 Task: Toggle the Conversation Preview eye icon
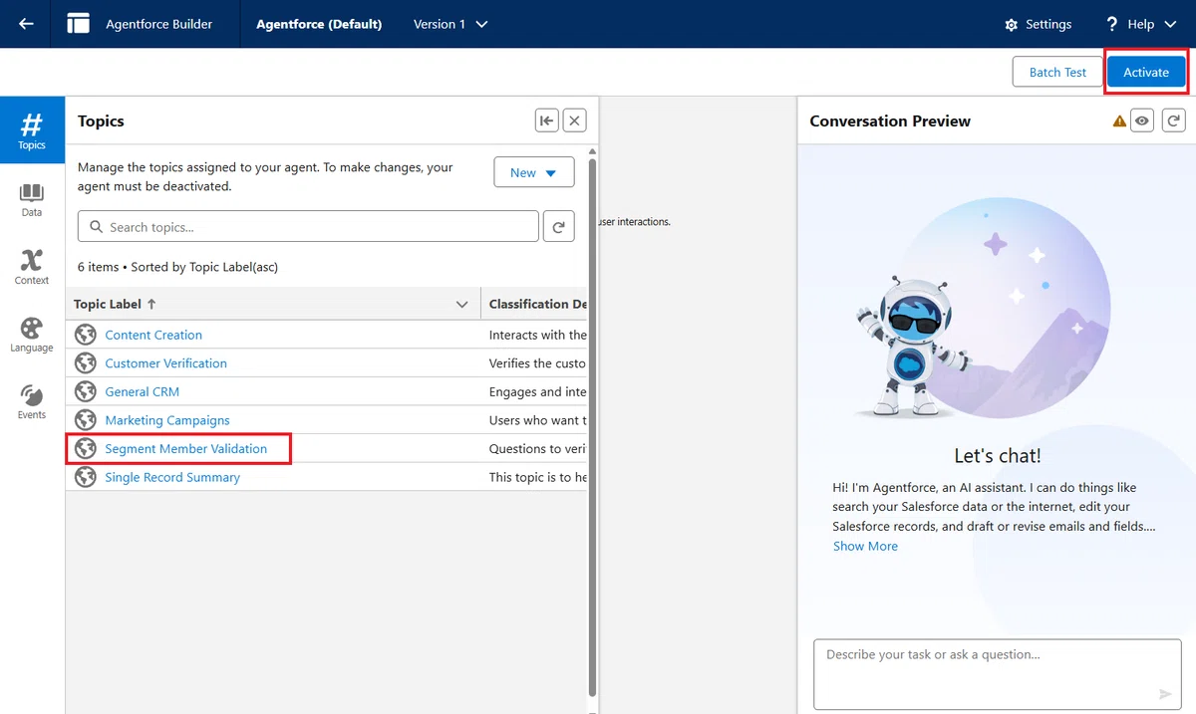(1142, 120)
